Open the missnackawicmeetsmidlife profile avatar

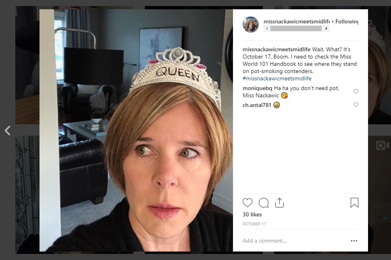pyautogui.click(x=250, y=25)
